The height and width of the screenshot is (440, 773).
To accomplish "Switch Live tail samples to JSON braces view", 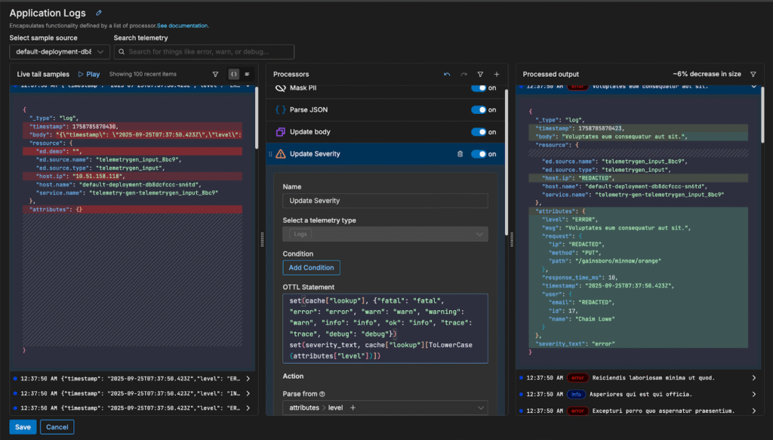I will coord(234,74).
